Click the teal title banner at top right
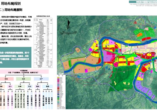Viewport: 157px width, 110px height. pyautogui.click(x=143, y=2)
